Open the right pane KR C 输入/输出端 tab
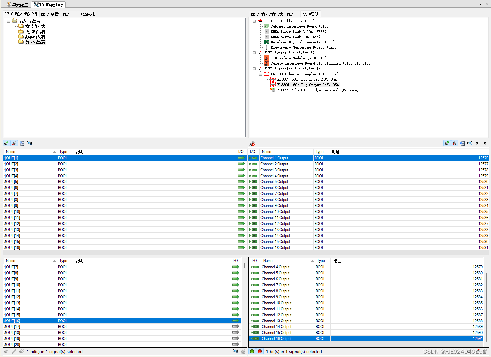Viewport: 491px width, 357px height. (267, 14)
